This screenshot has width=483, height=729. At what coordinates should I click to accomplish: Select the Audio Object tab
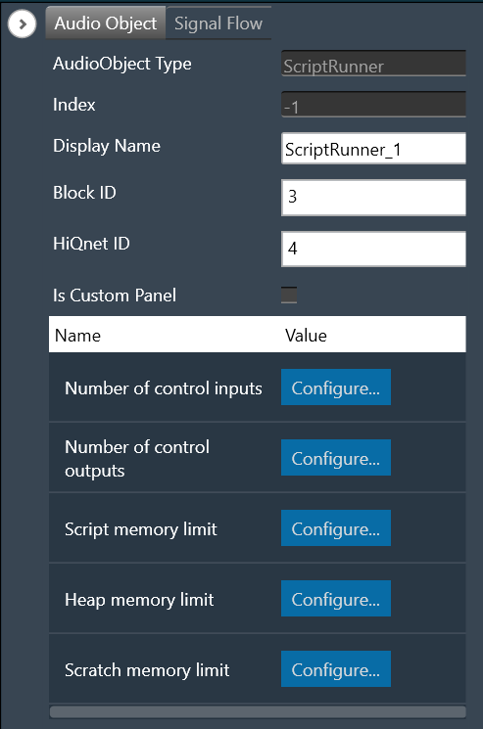pos(106,23)
